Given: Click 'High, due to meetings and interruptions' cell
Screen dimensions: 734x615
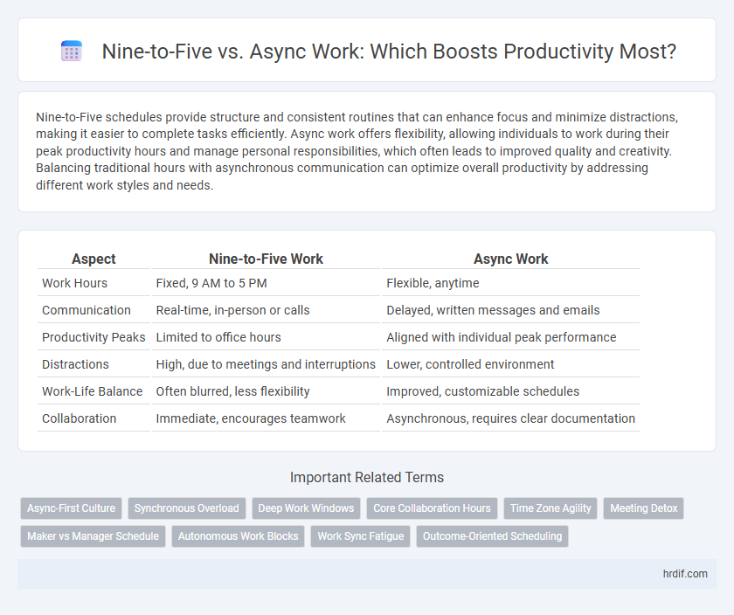Looking at the screenshot, I should coord(266,364).
